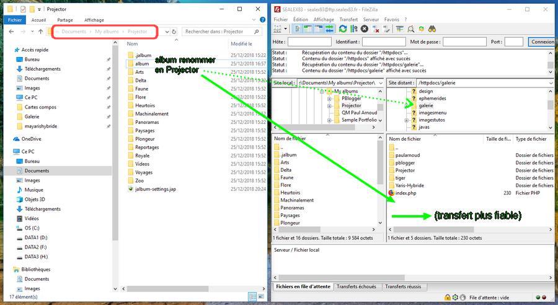Expand Sample Portfolio in the local tree

(329, 120)
